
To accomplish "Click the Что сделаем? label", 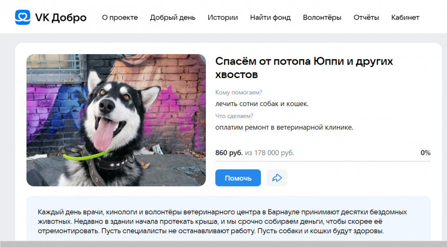I will pyautogui.click(x=234, y=116).
